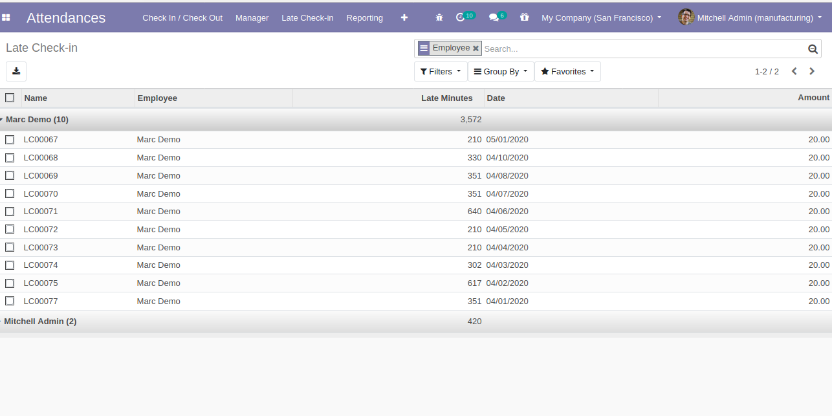The width and height of the screenshot is (832, 416).
Task: Check the box for LC00074
Action: 10,265
